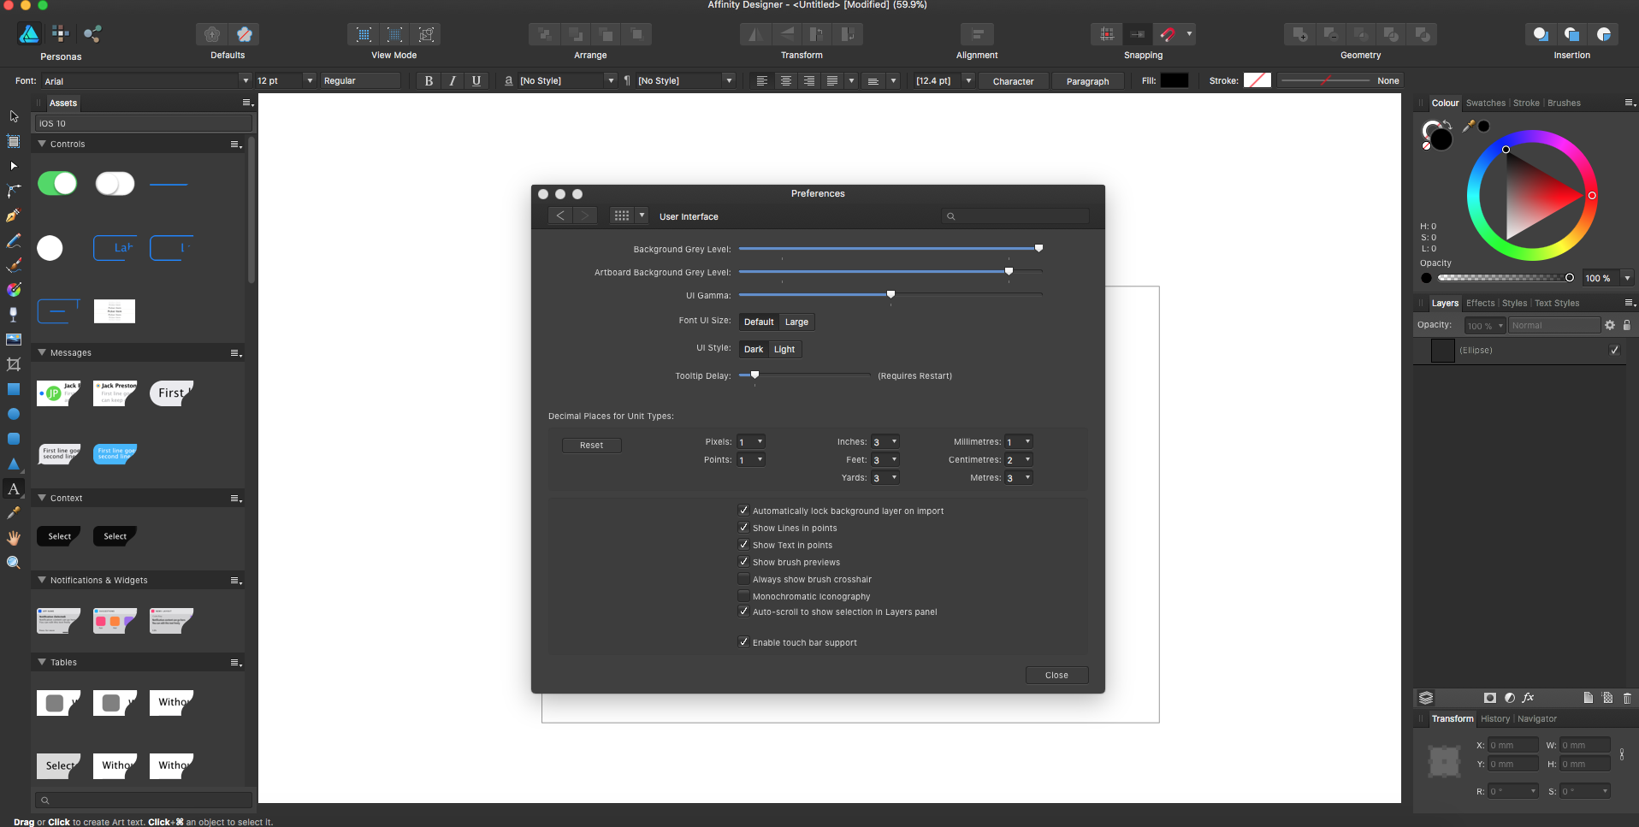Viewport: 1639px width, 827px height.
Task: Select the Zoom tool at the toolbar bottom
Action: click(x=14, y=562)
